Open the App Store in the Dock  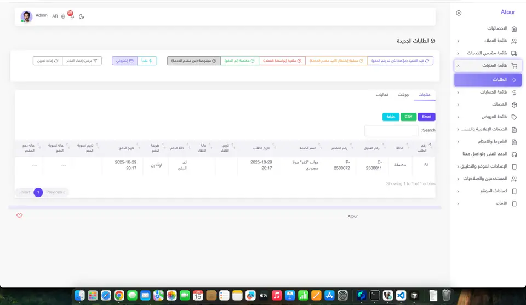click(329, 295)
